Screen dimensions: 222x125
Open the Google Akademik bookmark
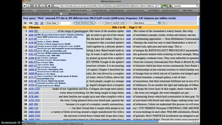(117, 10)
